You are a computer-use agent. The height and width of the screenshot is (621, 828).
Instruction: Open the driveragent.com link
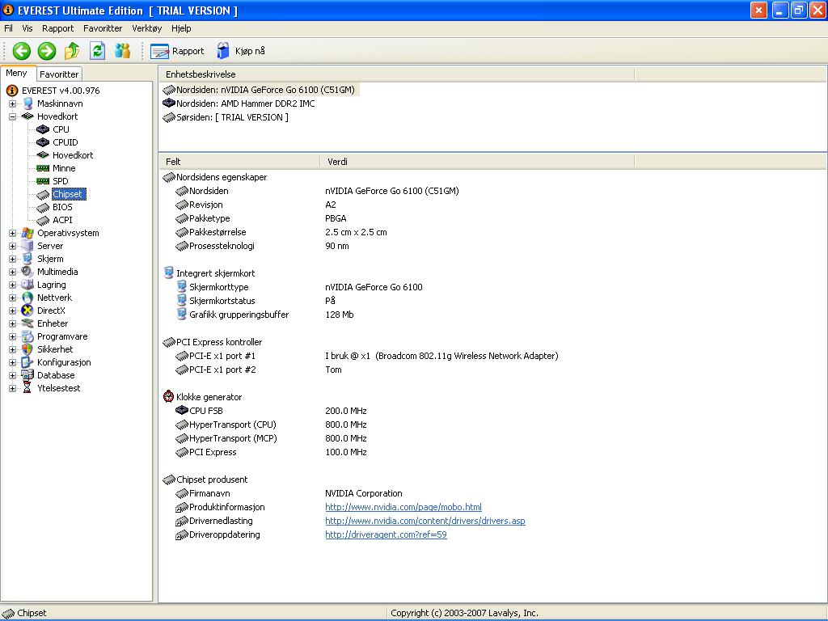click(x=386, y=534)
